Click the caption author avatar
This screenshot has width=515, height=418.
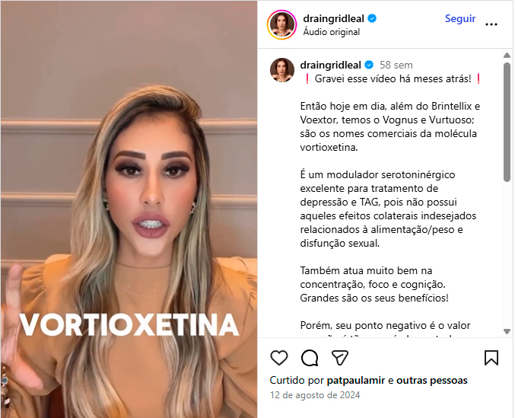pos(281,70)
